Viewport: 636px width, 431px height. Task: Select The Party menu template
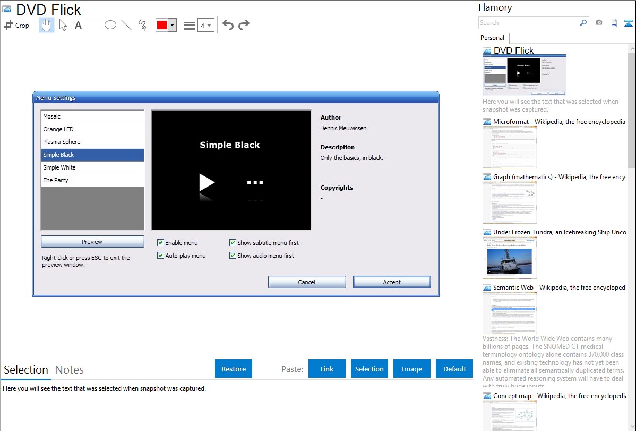(x=92, y=180)
